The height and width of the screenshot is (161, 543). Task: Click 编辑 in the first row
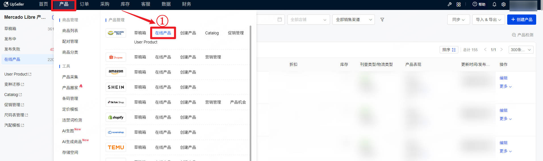coord(504,78)
